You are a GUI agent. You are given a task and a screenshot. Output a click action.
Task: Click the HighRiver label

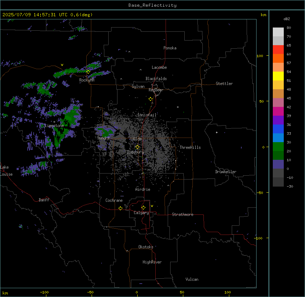pyautogui.click(x=152, y=262)
